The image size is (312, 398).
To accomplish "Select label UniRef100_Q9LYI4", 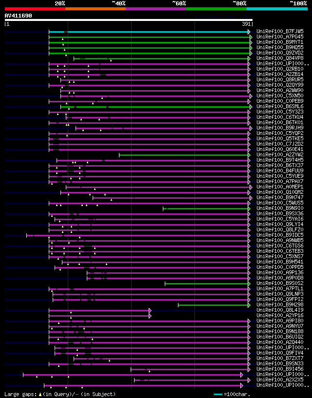I will [280, 224].
